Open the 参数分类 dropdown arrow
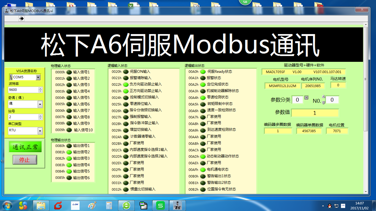The height and width of the screenshot is (211, 376). (x=306, y=98)
